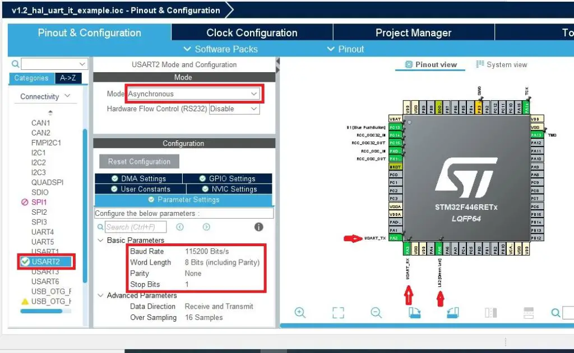Select the Categories tab
Image resolution: width=574 pixels, height=353 pixels.
click(31, 78)
